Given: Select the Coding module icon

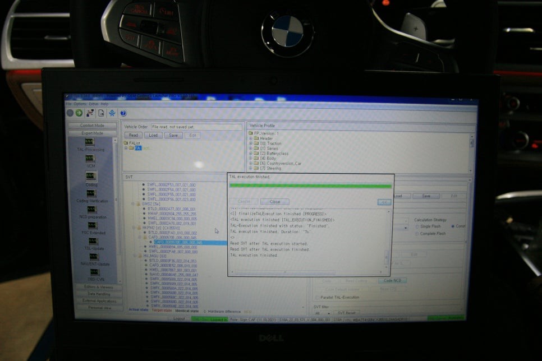Looking at the screenshot, I should pyautogui.click(x=91, y=177).
